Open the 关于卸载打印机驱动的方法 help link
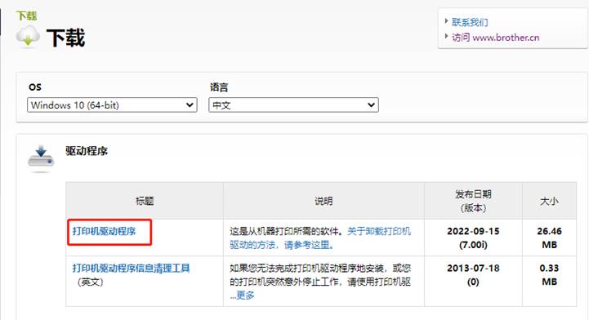Viewport: 589px width, 320px height. pos(320,238)
